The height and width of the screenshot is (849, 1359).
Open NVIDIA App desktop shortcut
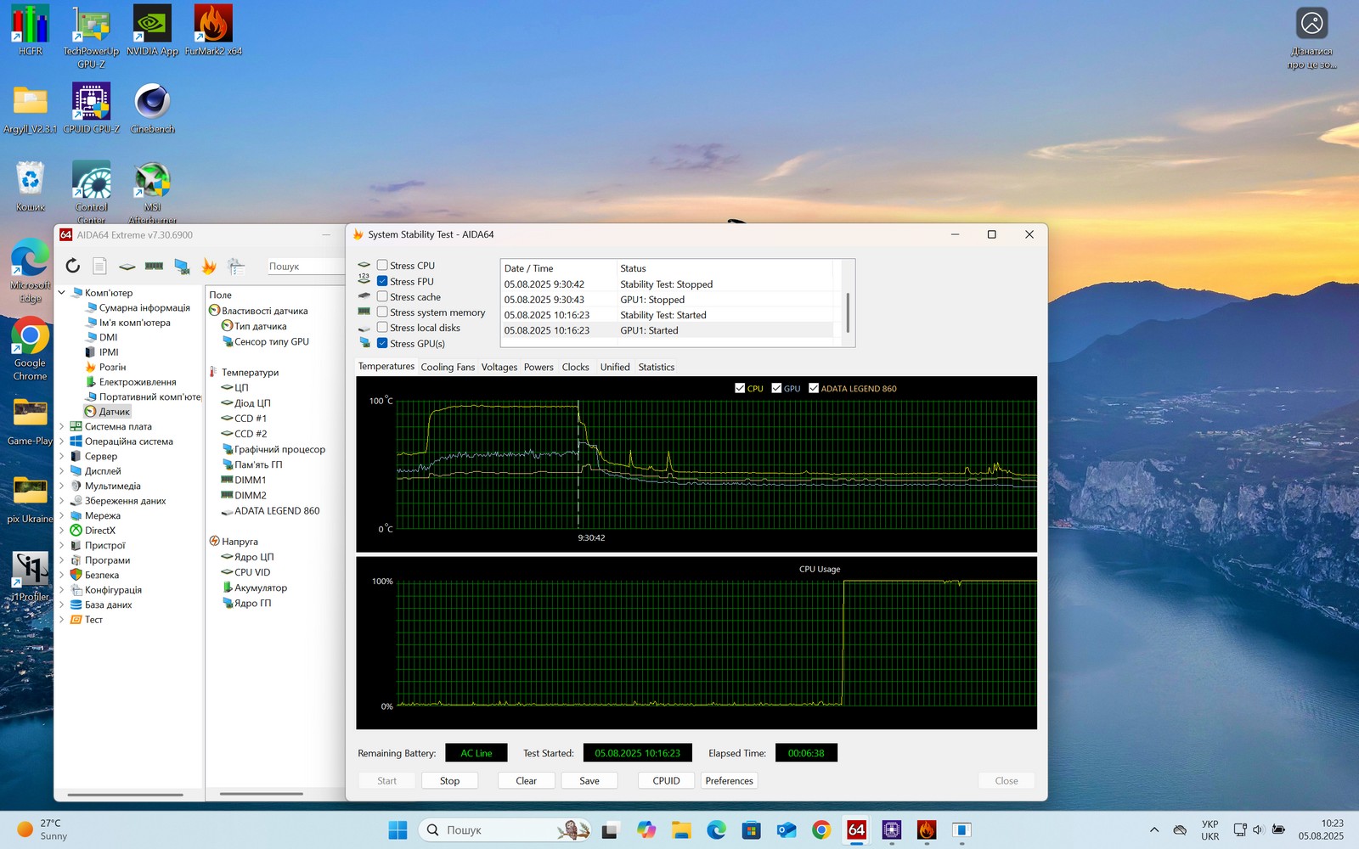(x=153, y=30)
